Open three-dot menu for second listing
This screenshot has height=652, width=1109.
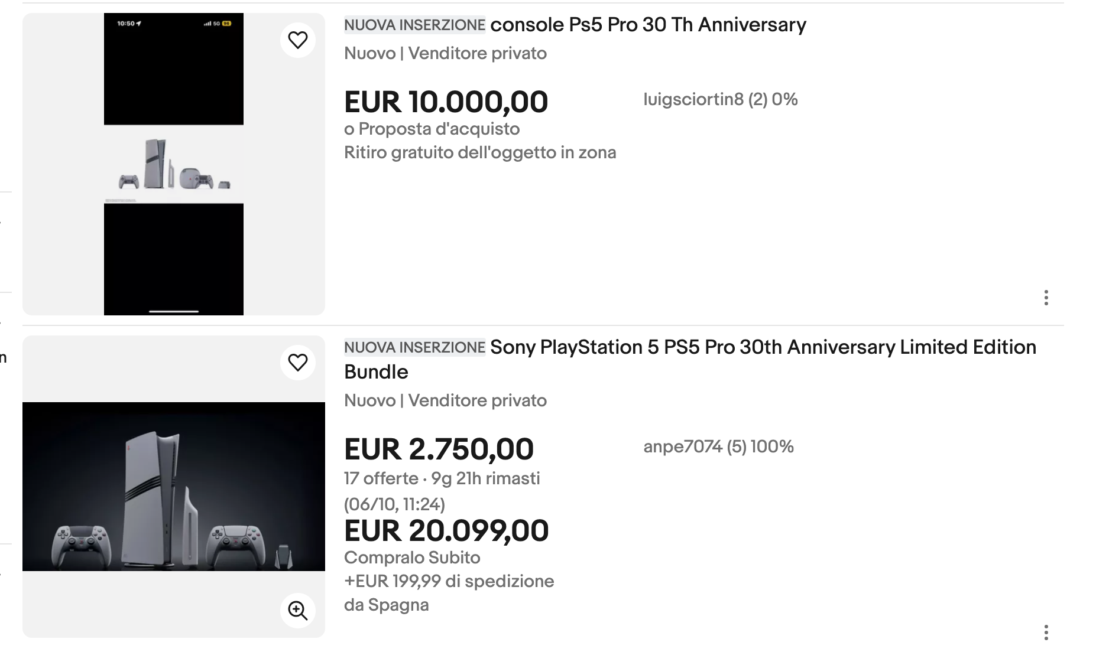pyautogui.click(x=1046, y=633)
